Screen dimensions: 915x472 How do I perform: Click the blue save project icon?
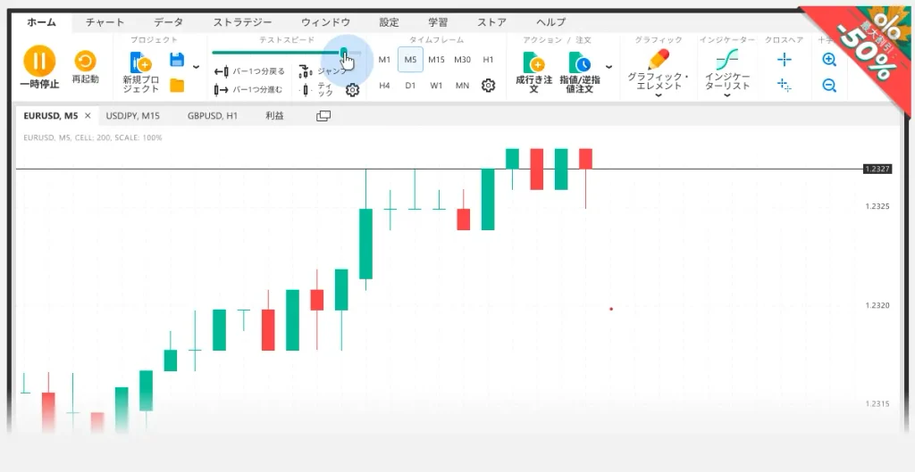pyautogui.click(x=177, y=60)
